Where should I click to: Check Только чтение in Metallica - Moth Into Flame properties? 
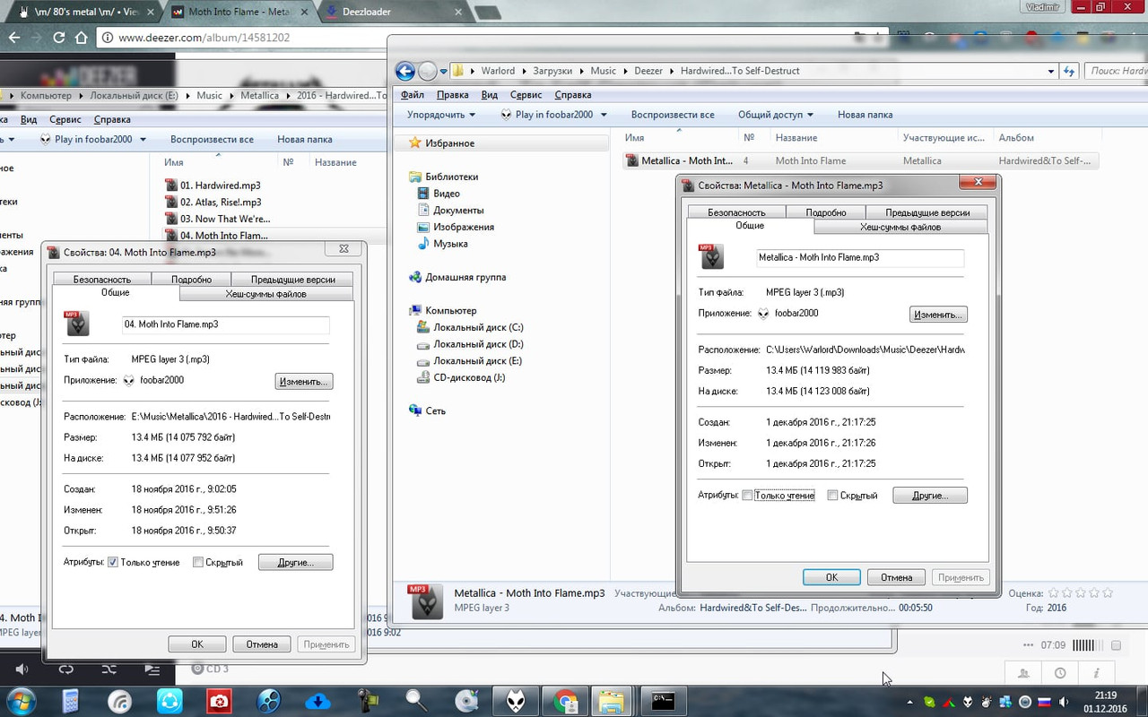(748, 496)
